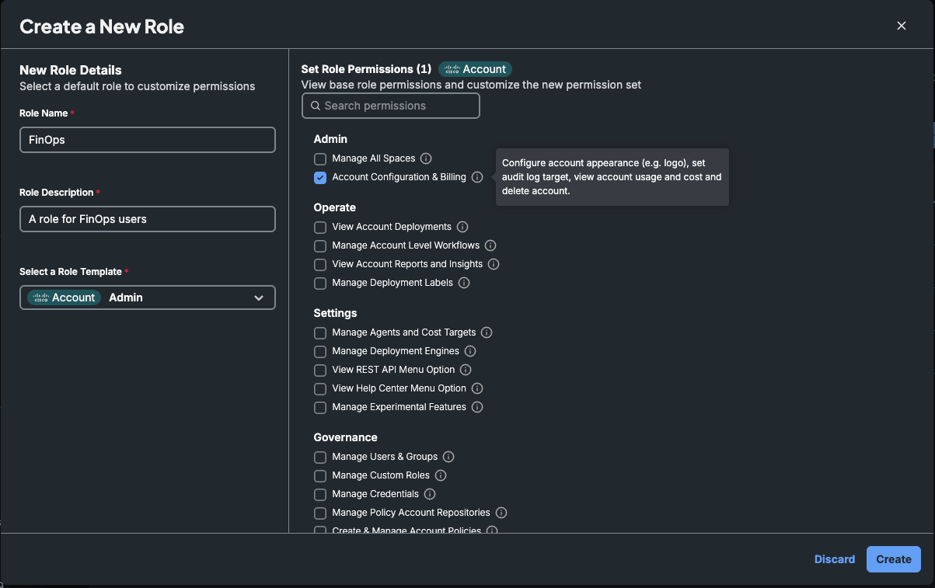Close the Create a New Role dialog
Screen dimensions: 935x588
coord(902,26)
